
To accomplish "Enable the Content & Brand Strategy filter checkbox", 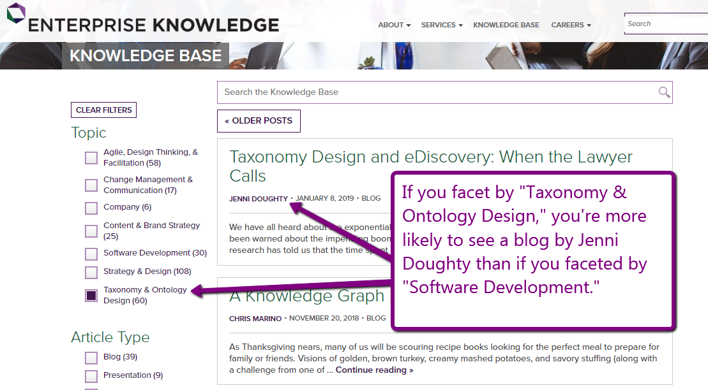I will pos(91,231).
